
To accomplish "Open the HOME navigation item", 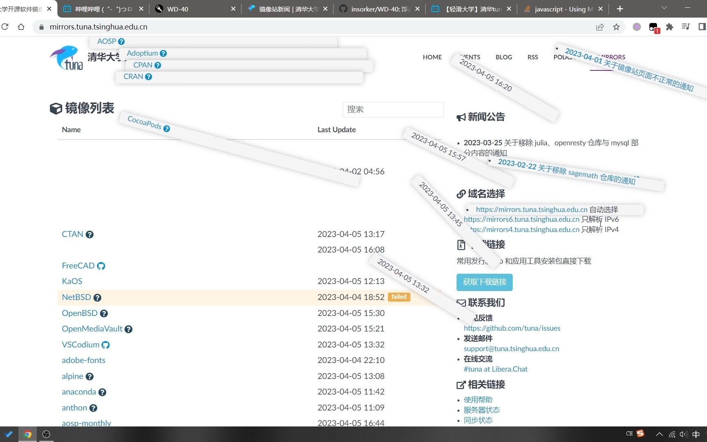I will click(x=432, y=57).
